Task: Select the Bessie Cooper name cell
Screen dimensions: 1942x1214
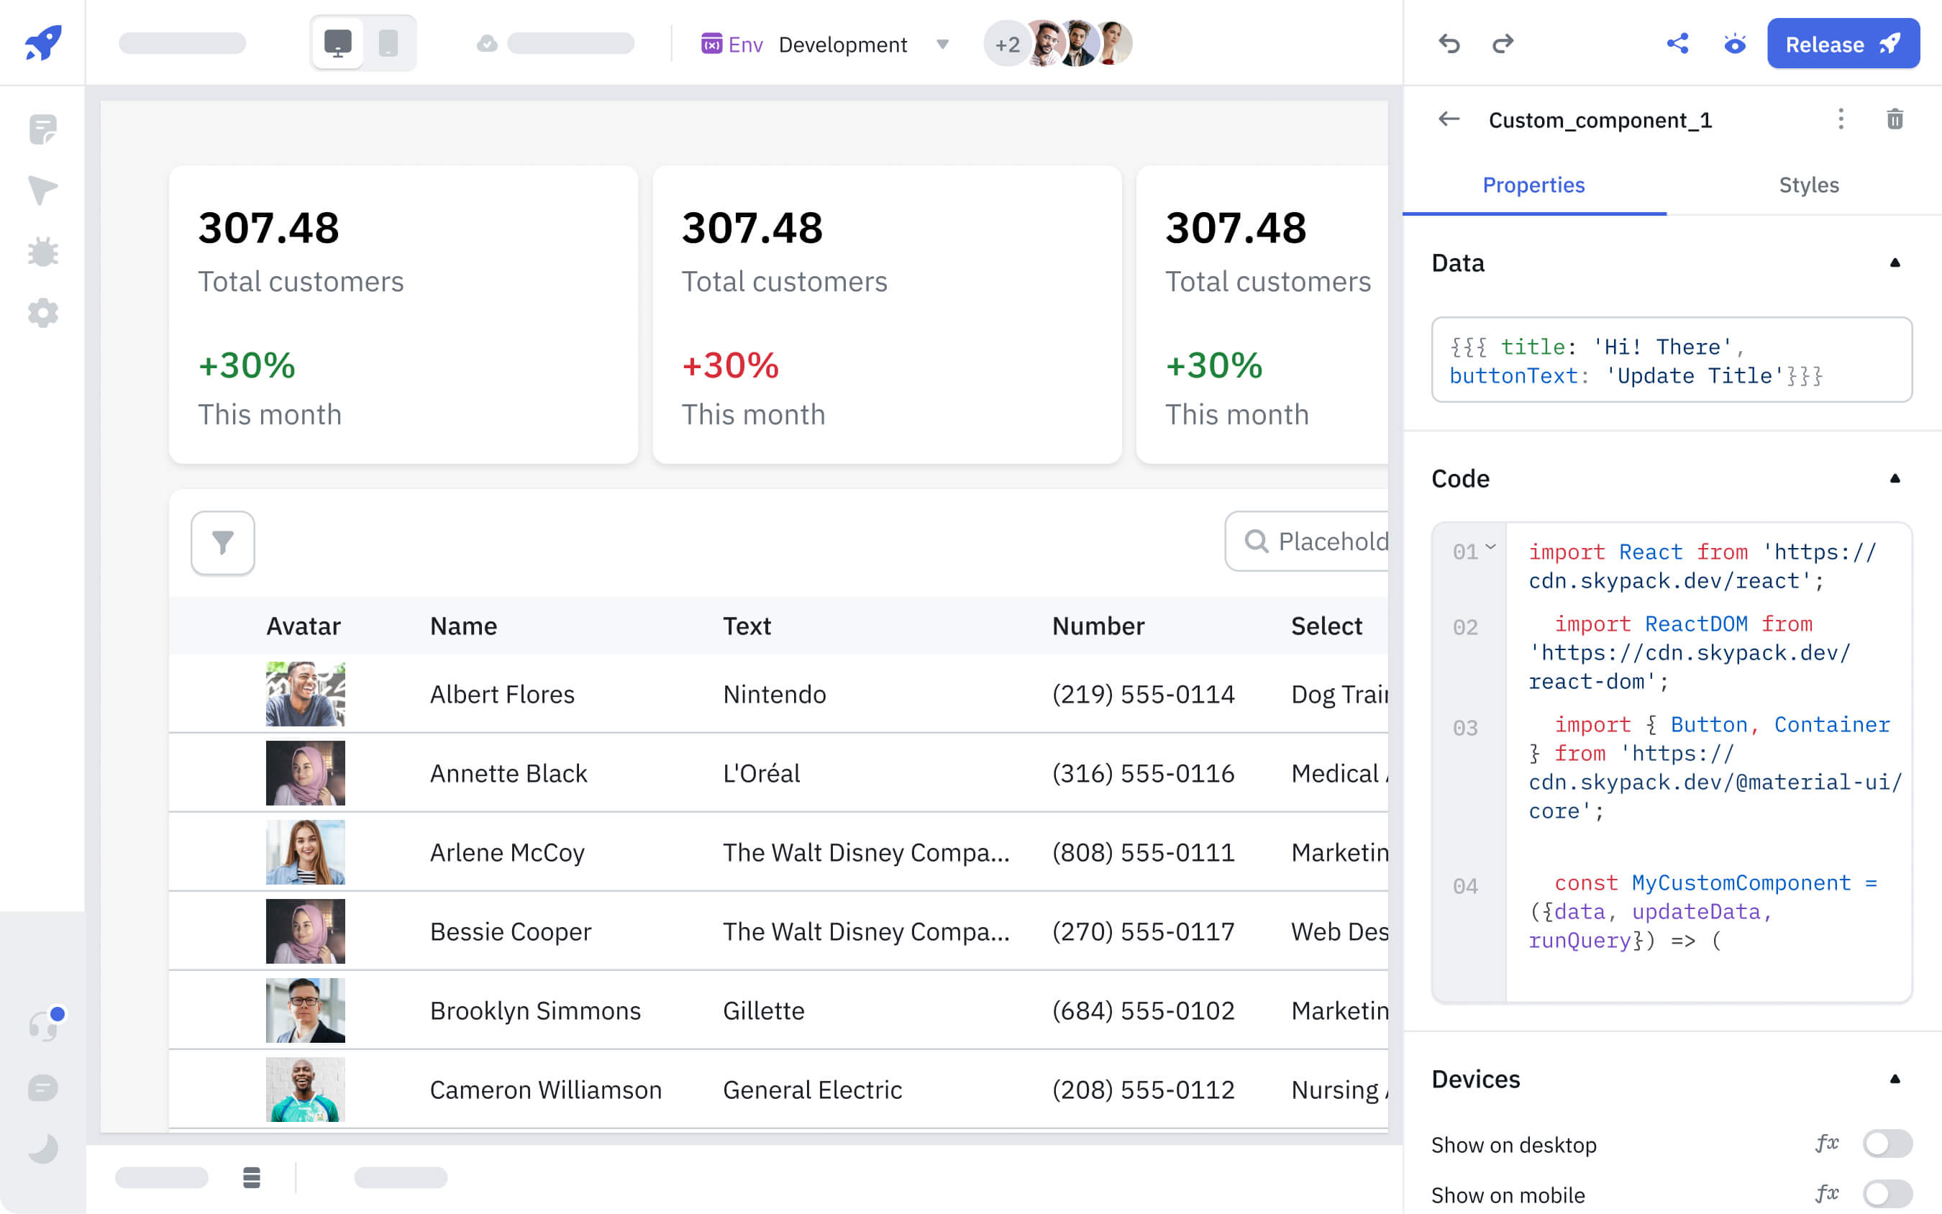Action: (x=510, y=931)
